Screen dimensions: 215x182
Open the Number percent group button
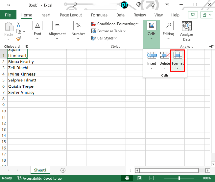[x=78, y=30]
